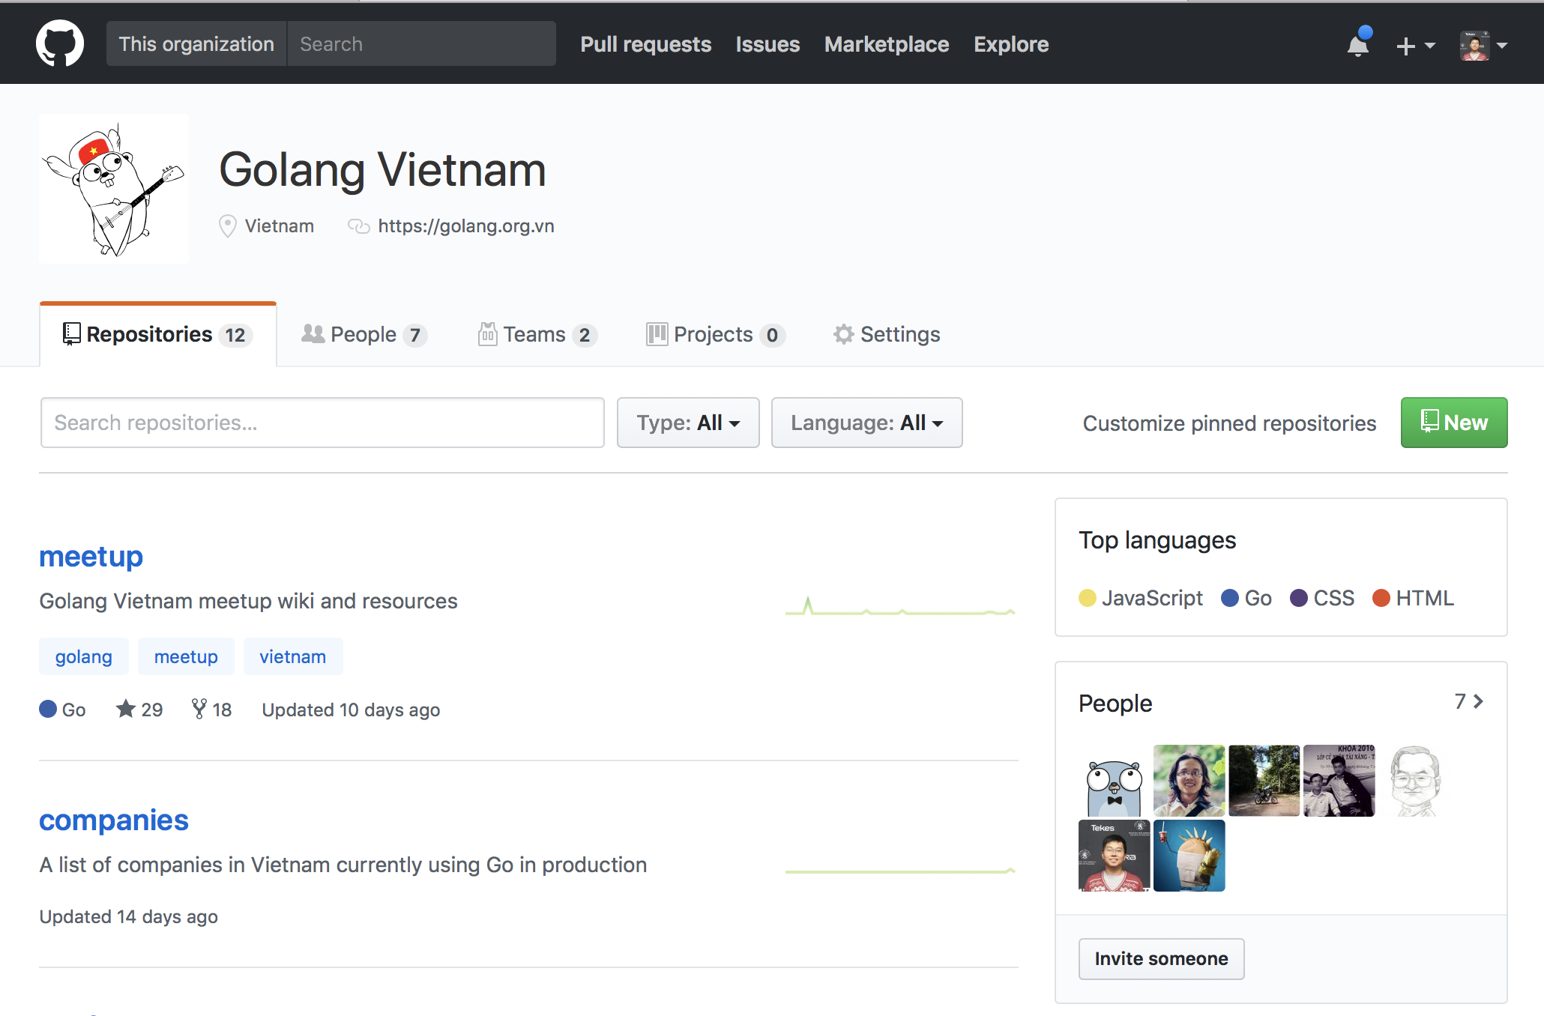The width and height of the screenshot is (1544, 1016).
Task: Open the companies repository
Action: point(114,820)
